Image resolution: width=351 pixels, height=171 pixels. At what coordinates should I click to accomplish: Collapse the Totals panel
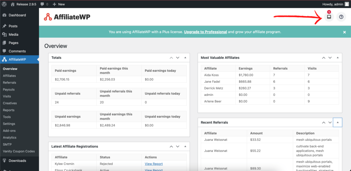pos(185,58)
